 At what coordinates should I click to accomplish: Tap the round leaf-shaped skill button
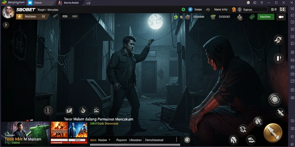[234, 140]
